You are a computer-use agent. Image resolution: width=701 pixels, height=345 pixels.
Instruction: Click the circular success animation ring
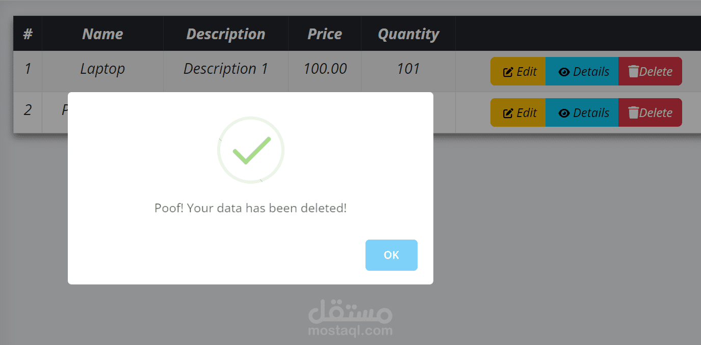tap(251, 120)
